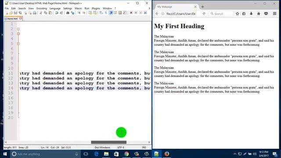The height and width of the screenshot is (158, 281).
Task: Click the Redo arrow icon
Action: pyautogui.click(x=61, y=13)
